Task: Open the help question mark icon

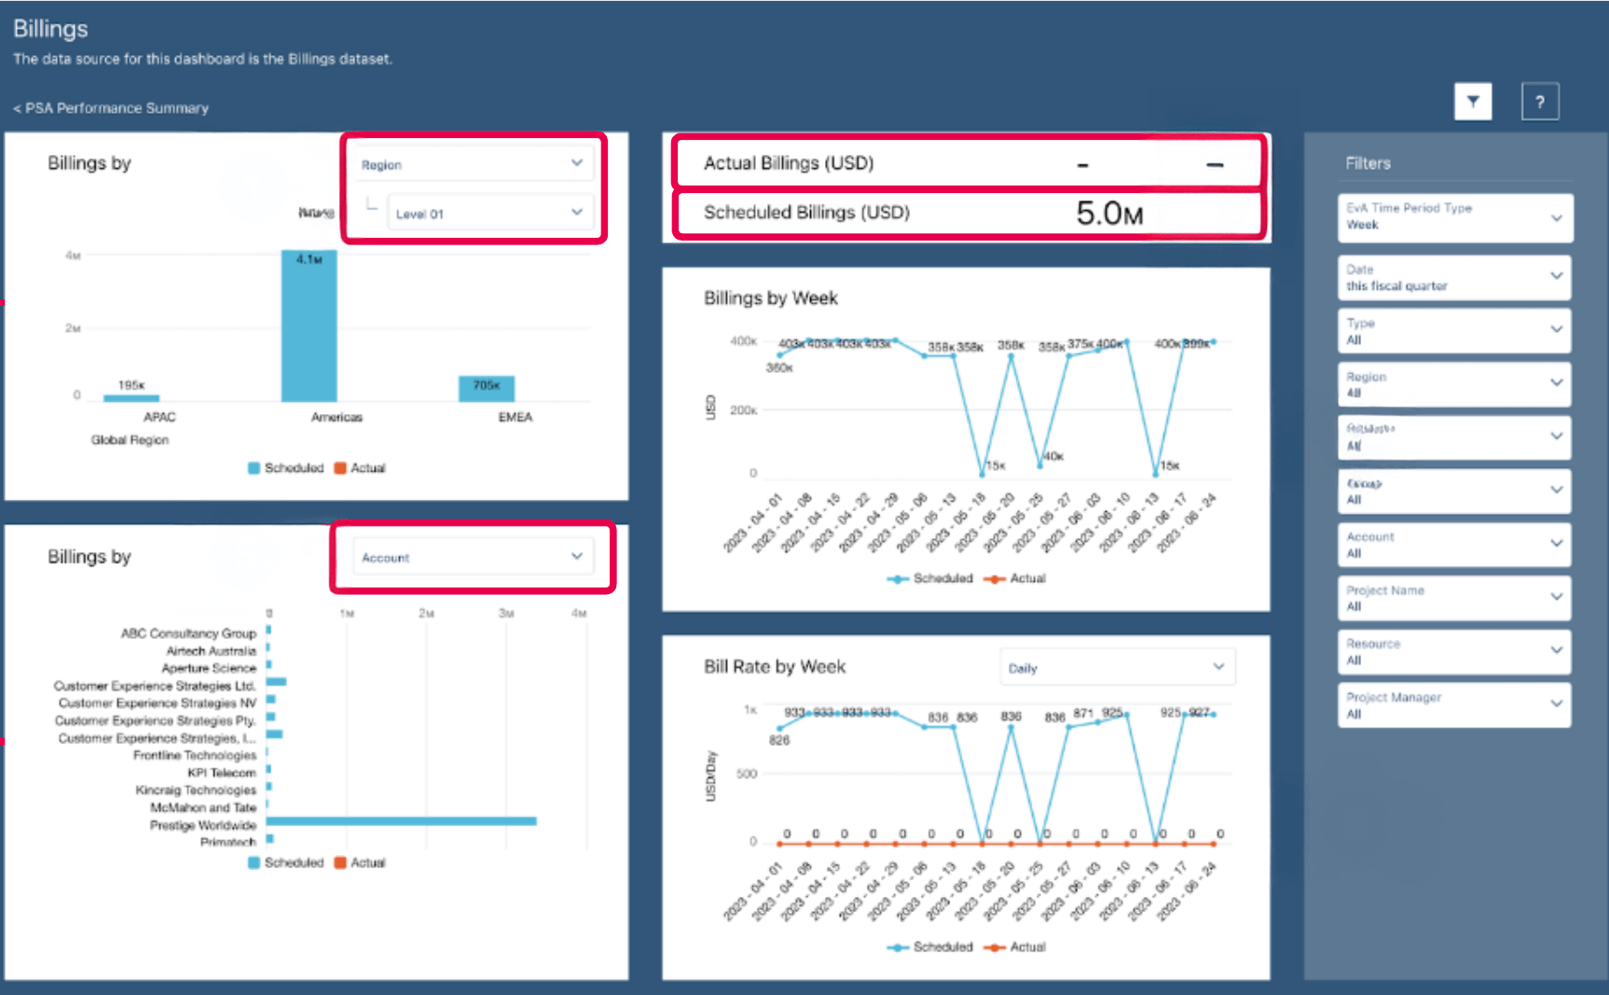Action: coord(1540,102)
